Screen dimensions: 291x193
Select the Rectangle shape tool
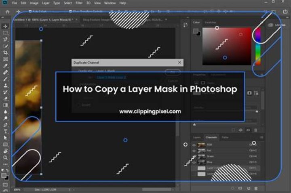click(5, 145)
